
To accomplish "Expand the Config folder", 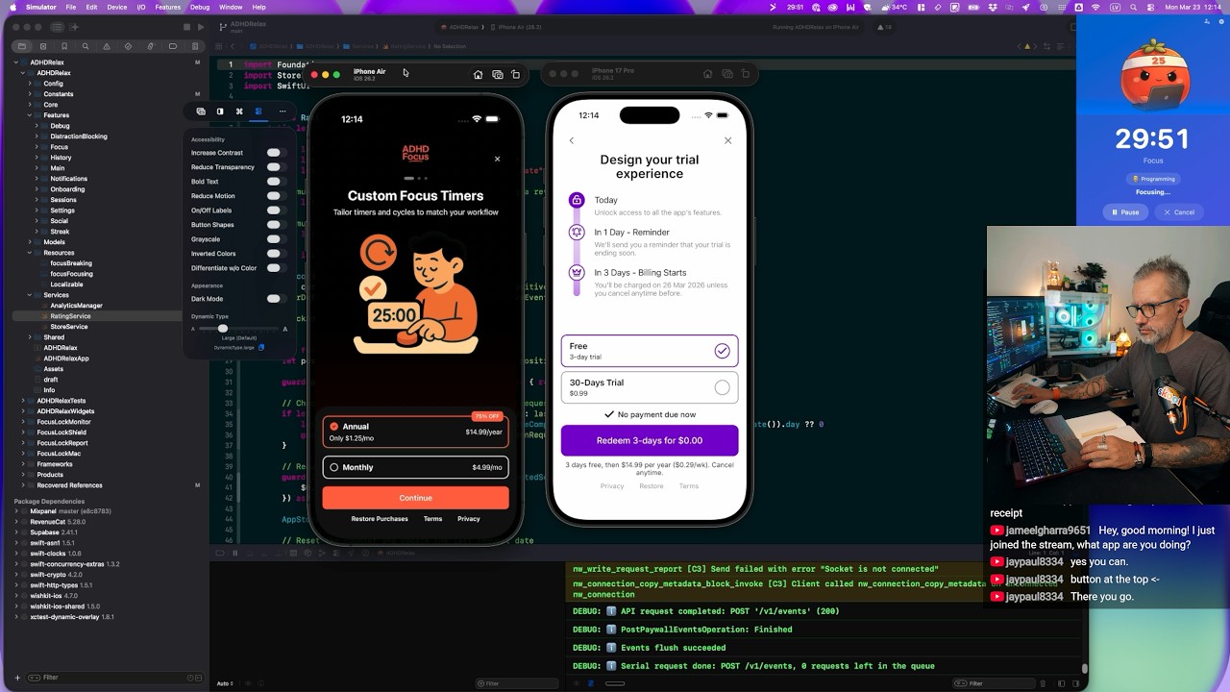I will point(29,84).
